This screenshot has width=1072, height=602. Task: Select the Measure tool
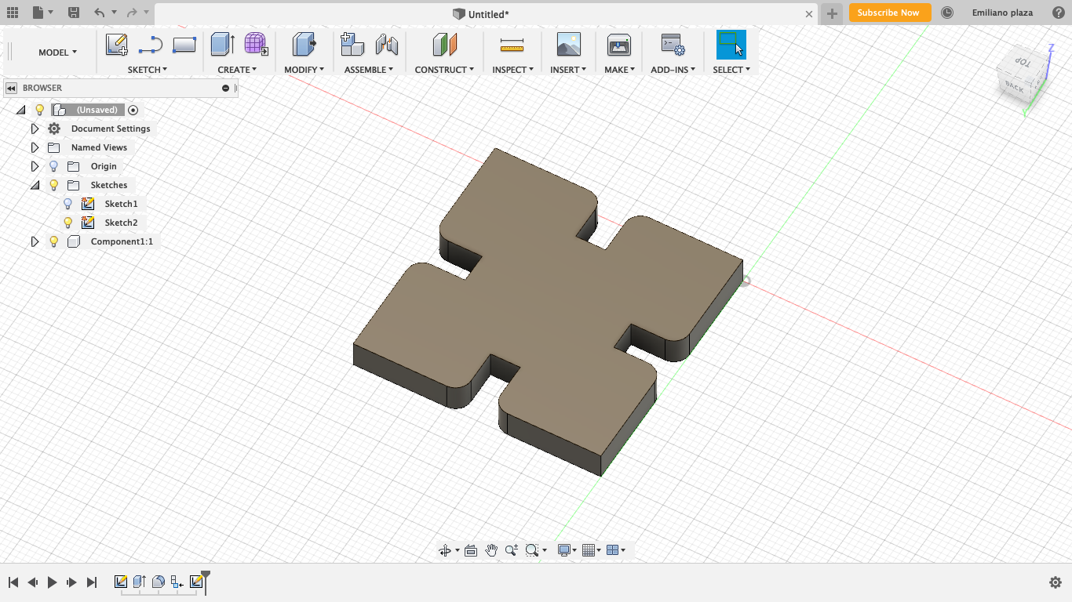click(x=512, y=45)
